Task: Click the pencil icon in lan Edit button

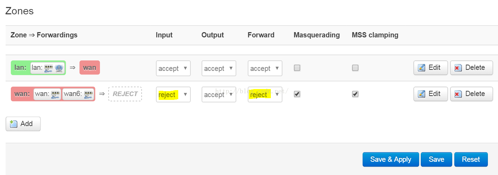Action: (x=422, y=68)
